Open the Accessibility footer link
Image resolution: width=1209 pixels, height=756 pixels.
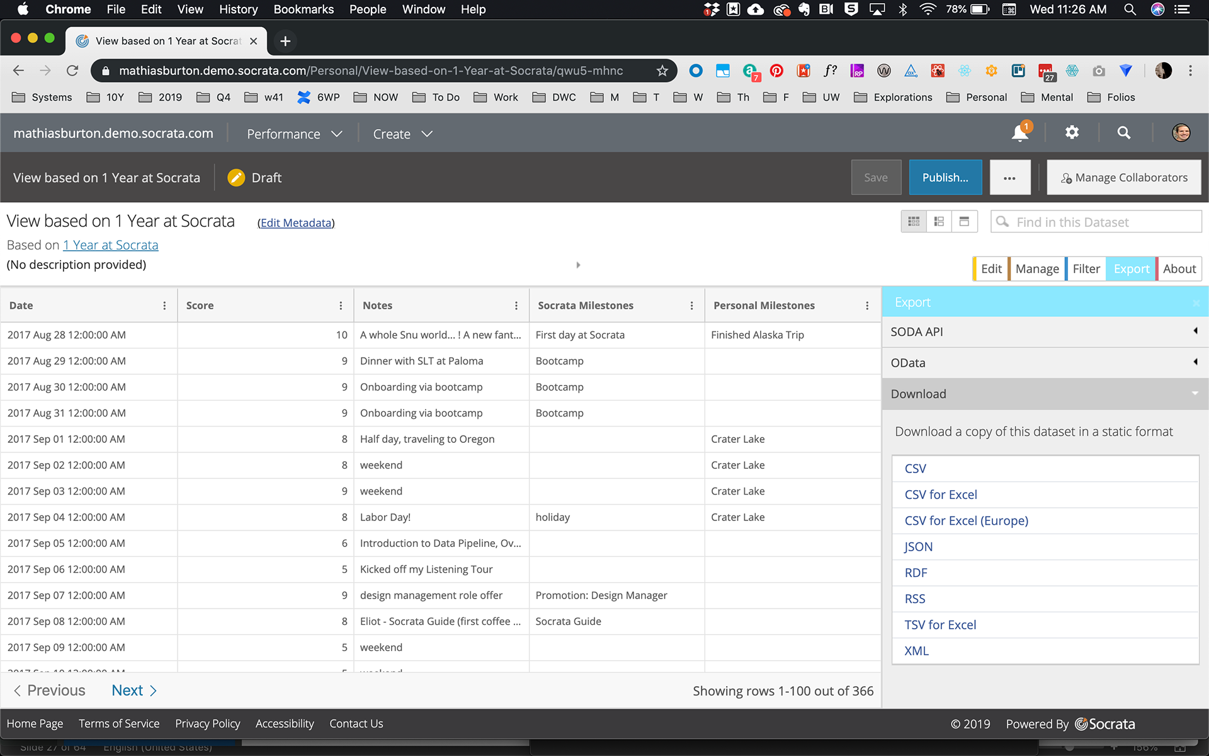285,723
